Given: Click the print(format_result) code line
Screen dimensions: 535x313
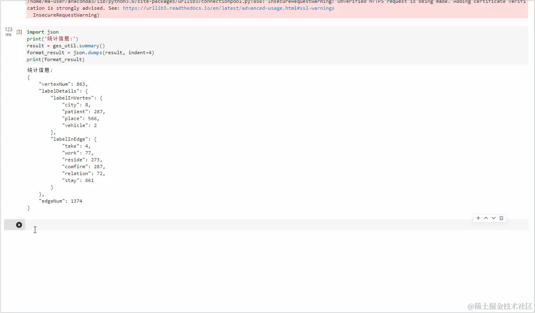Looking at the screenshot, I should click(56, 59).
